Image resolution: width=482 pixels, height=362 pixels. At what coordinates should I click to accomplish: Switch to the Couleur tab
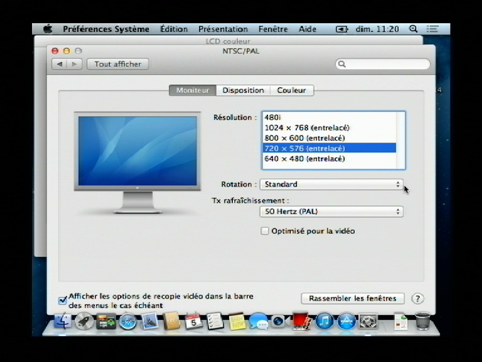tap(292, 90)
